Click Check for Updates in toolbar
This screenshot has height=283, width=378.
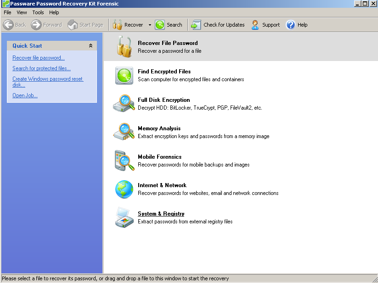pyautogui.click(x=218, y=25)
